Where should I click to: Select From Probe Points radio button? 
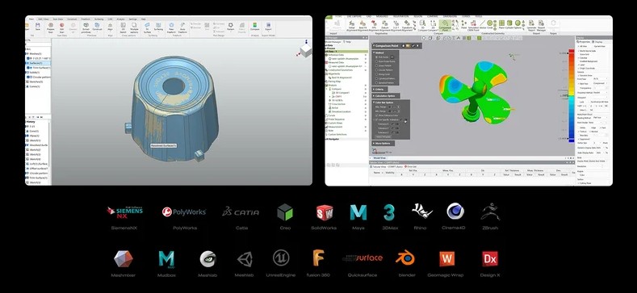coord(377,61)
